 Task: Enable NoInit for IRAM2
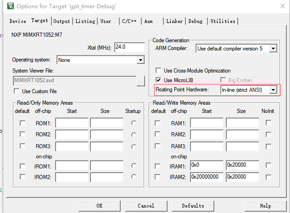tap(268, 177)
